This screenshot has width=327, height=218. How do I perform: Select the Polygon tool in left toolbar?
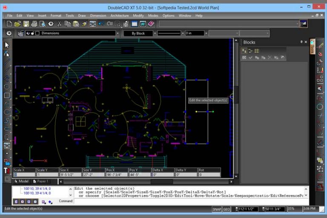pyautogui.click(x=7, y=87)
